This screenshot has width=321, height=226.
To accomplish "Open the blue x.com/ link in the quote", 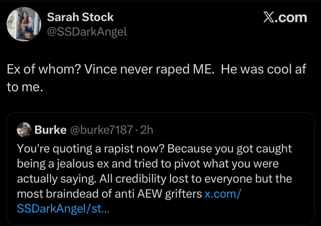I will (x=223, y=194).
